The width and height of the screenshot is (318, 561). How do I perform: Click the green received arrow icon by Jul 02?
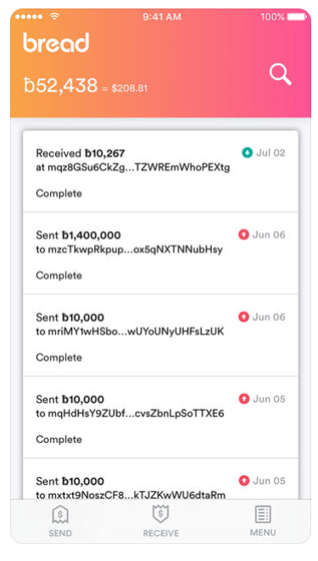(x=247, y=153)
